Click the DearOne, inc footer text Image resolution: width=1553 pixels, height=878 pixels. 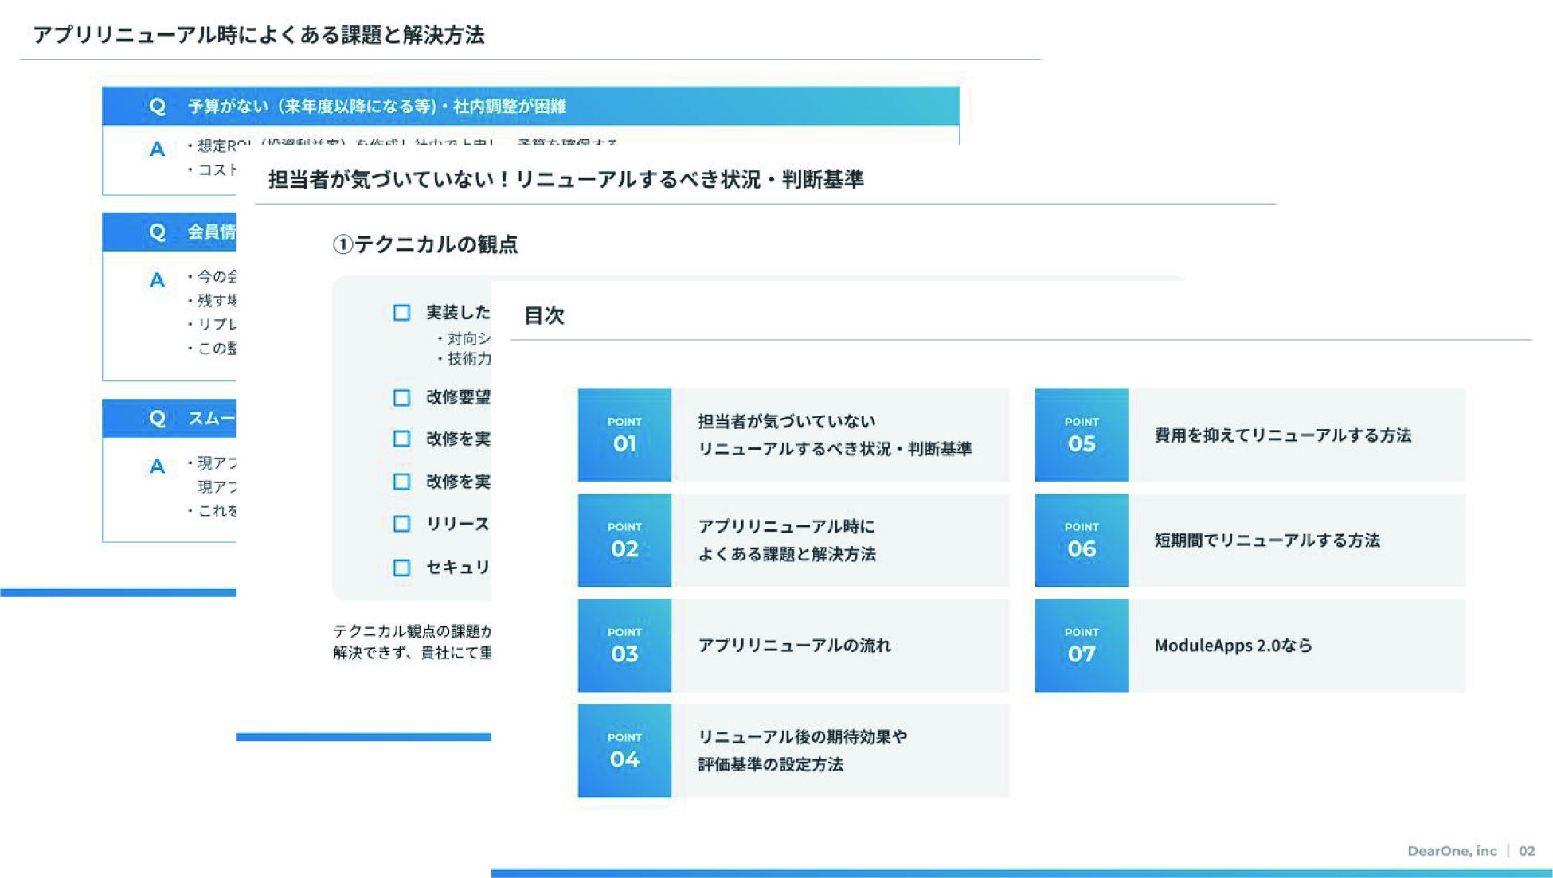[x=1451, y=851]
